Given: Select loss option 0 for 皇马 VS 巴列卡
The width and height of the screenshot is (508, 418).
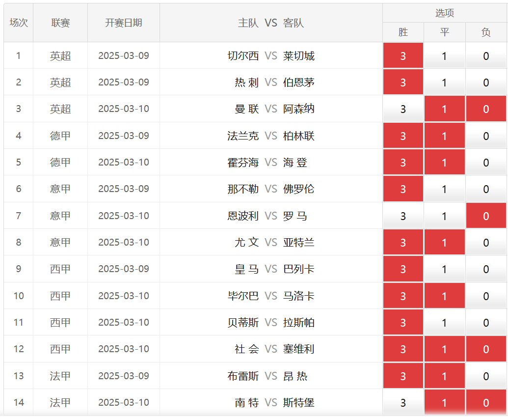Looking at the screenshot, I should [486, 269].
